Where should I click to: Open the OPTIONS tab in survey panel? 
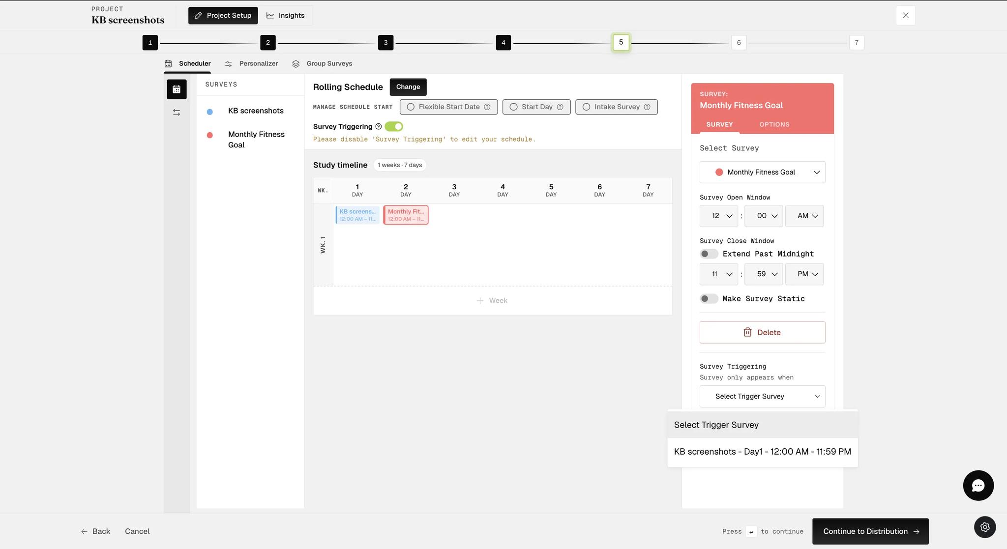tap(774, 124)
